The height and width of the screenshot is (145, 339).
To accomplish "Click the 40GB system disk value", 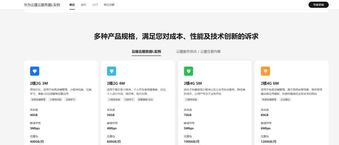I will click(34, 115).
